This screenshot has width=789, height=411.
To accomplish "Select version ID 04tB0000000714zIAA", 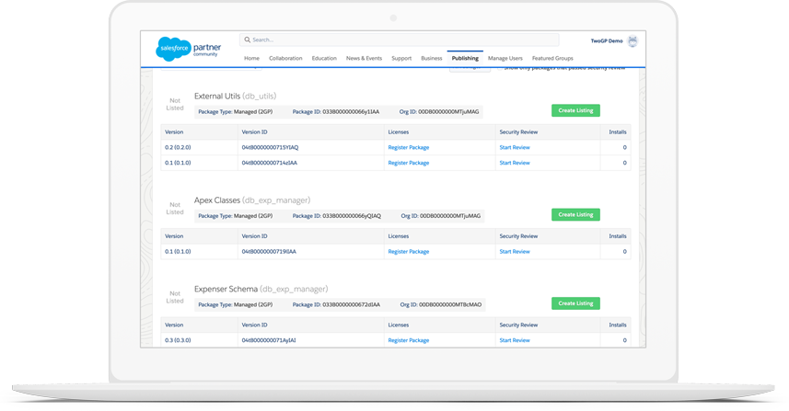I will click(x=269, y=163).
